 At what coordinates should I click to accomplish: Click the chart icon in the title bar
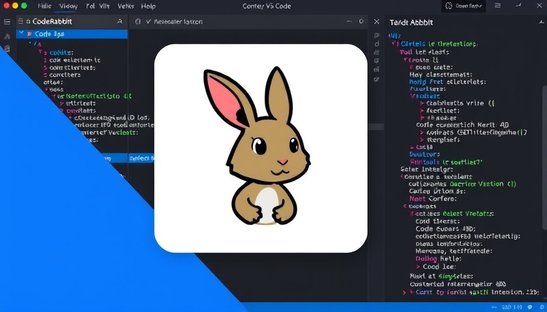pyautogui.click(x=519, y=5)
